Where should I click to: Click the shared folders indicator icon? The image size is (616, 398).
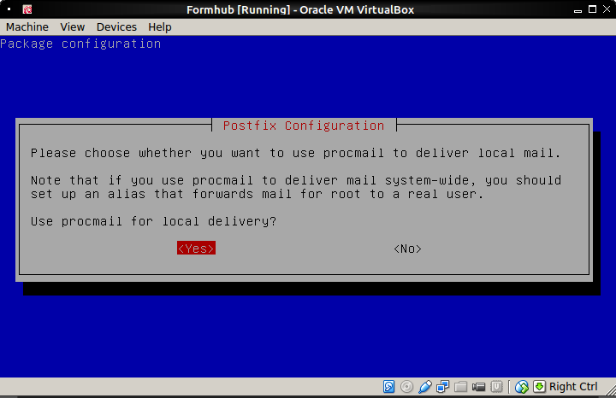pyautogui.click(x=460, y=387)
